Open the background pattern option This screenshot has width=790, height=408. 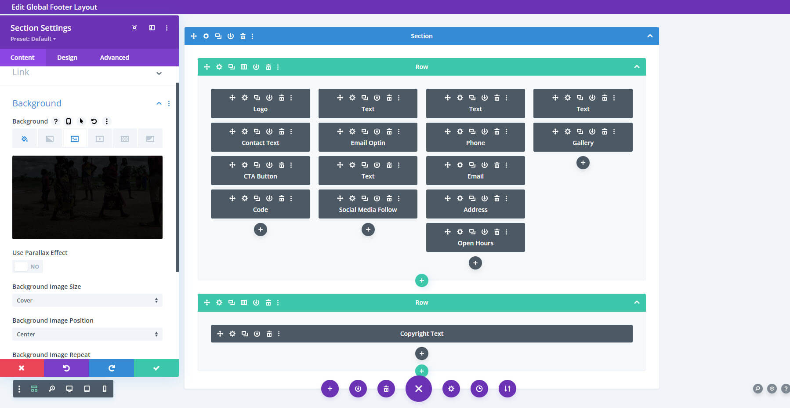125,138
